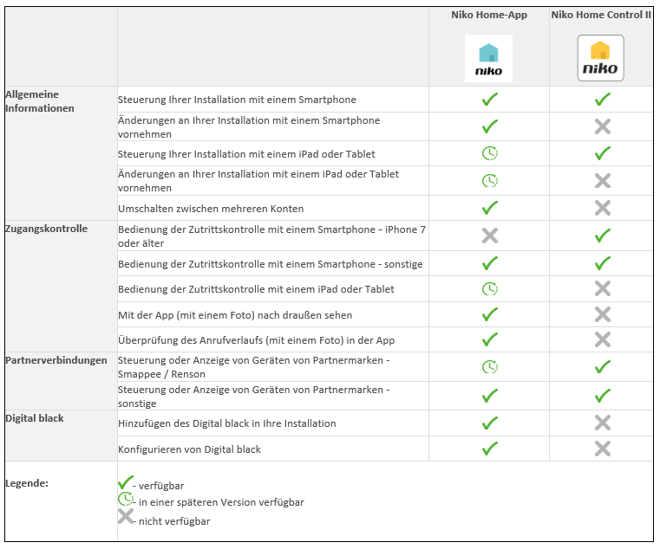Click Home-App checkmark for 'Überprüfung des Anrufverlaufs'

(490, 339)
